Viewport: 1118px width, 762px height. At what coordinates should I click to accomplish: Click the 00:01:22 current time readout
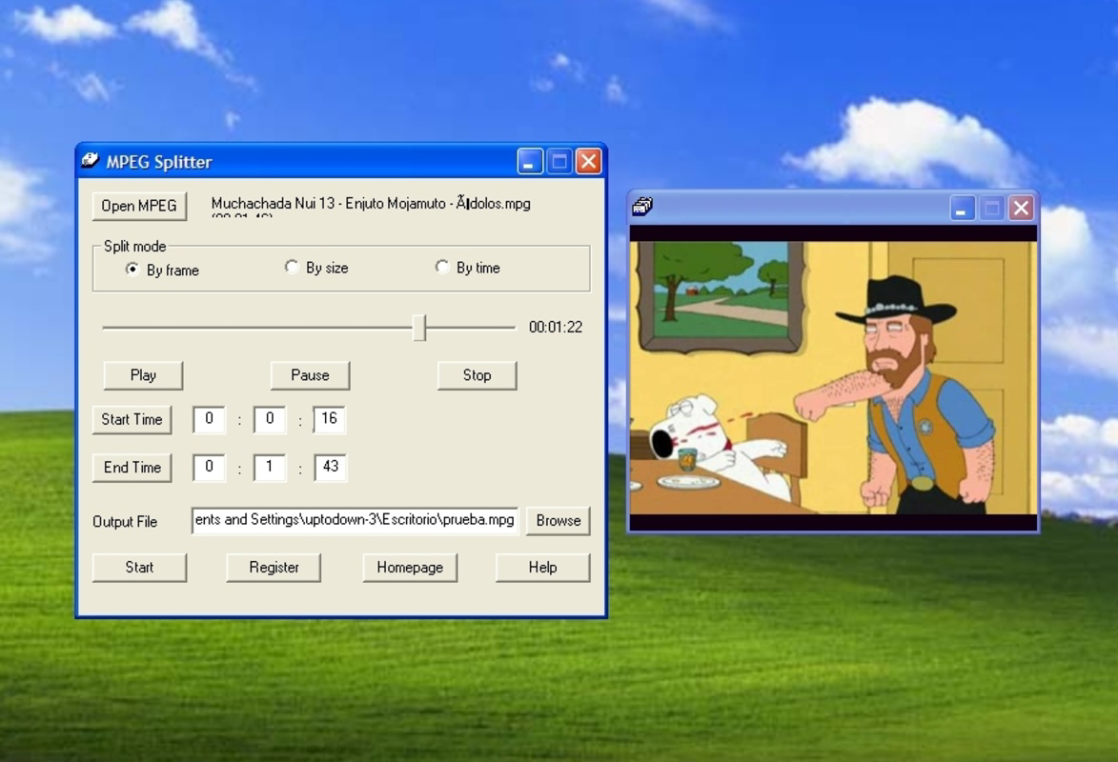click(556, 327)
